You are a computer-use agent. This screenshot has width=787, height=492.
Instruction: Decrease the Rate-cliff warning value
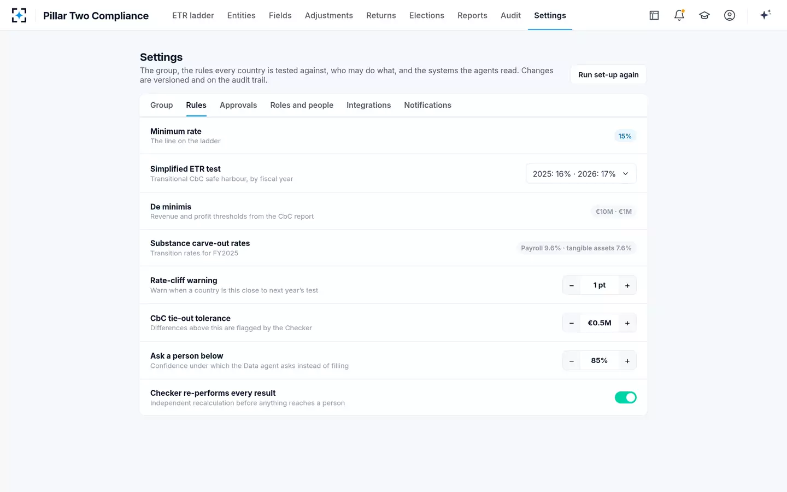(572, 285)
